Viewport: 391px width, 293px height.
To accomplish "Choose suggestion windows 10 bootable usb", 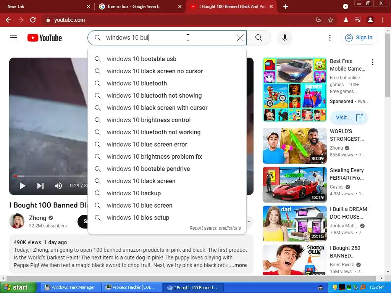I will (x=167, y=59).
